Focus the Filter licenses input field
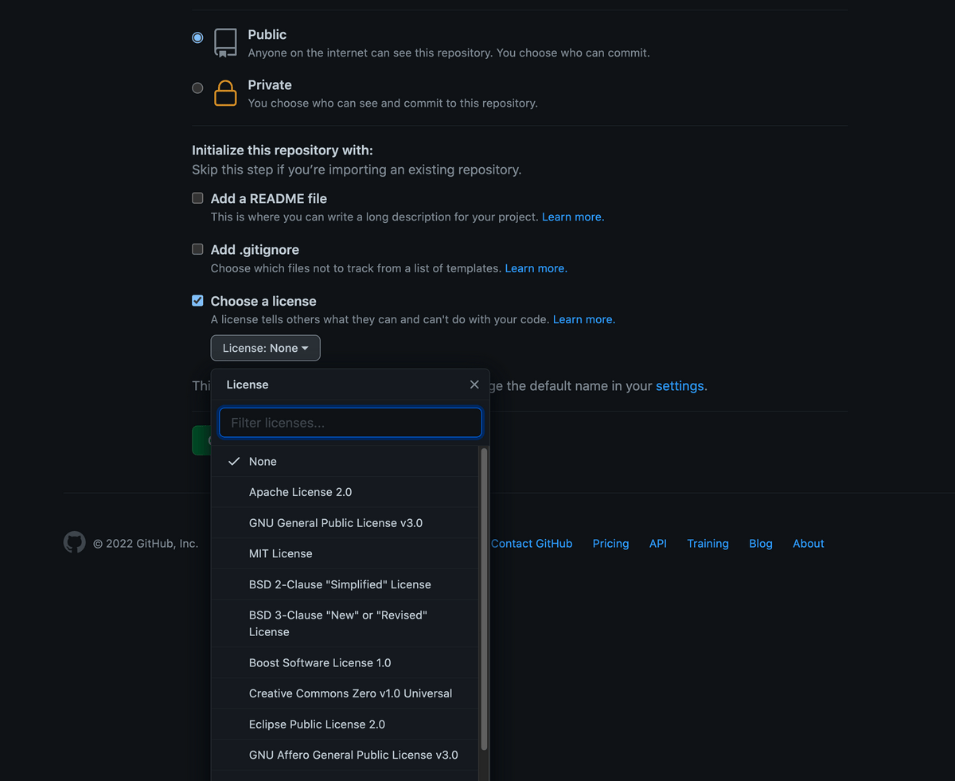Viewport: 955px width, 781px height. pyautogui.click(x=350, y=423)
